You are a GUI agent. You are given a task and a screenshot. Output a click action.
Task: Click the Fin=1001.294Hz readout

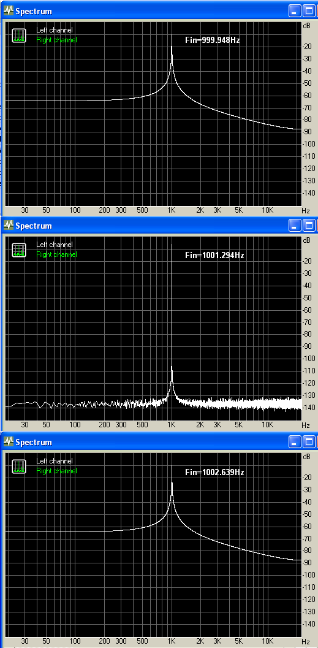214,256
